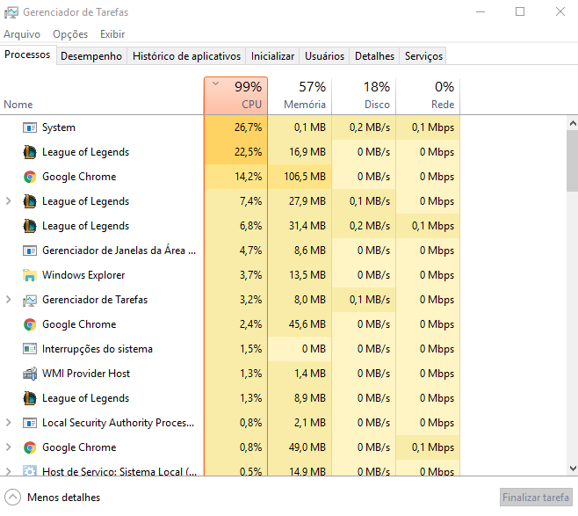Click the System process icon
Viewport: 578px width, 516px height.
(30, 127)
